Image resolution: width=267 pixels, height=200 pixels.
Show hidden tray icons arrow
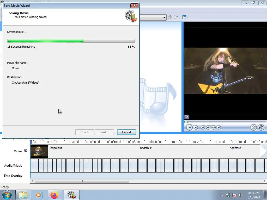click(222, 195)
